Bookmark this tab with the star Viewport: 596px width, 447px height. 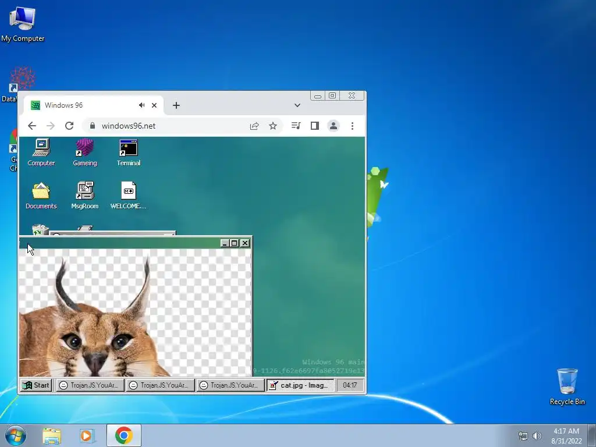(x=273, y=126)
